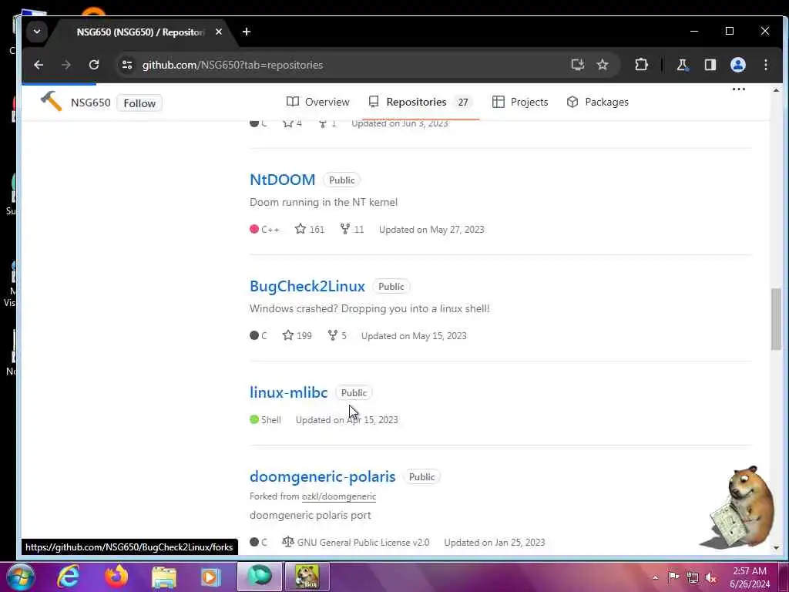Switch to the Overview tab
Image resolution: width=789 pixels, height=592 pixels.
(317, 102)
